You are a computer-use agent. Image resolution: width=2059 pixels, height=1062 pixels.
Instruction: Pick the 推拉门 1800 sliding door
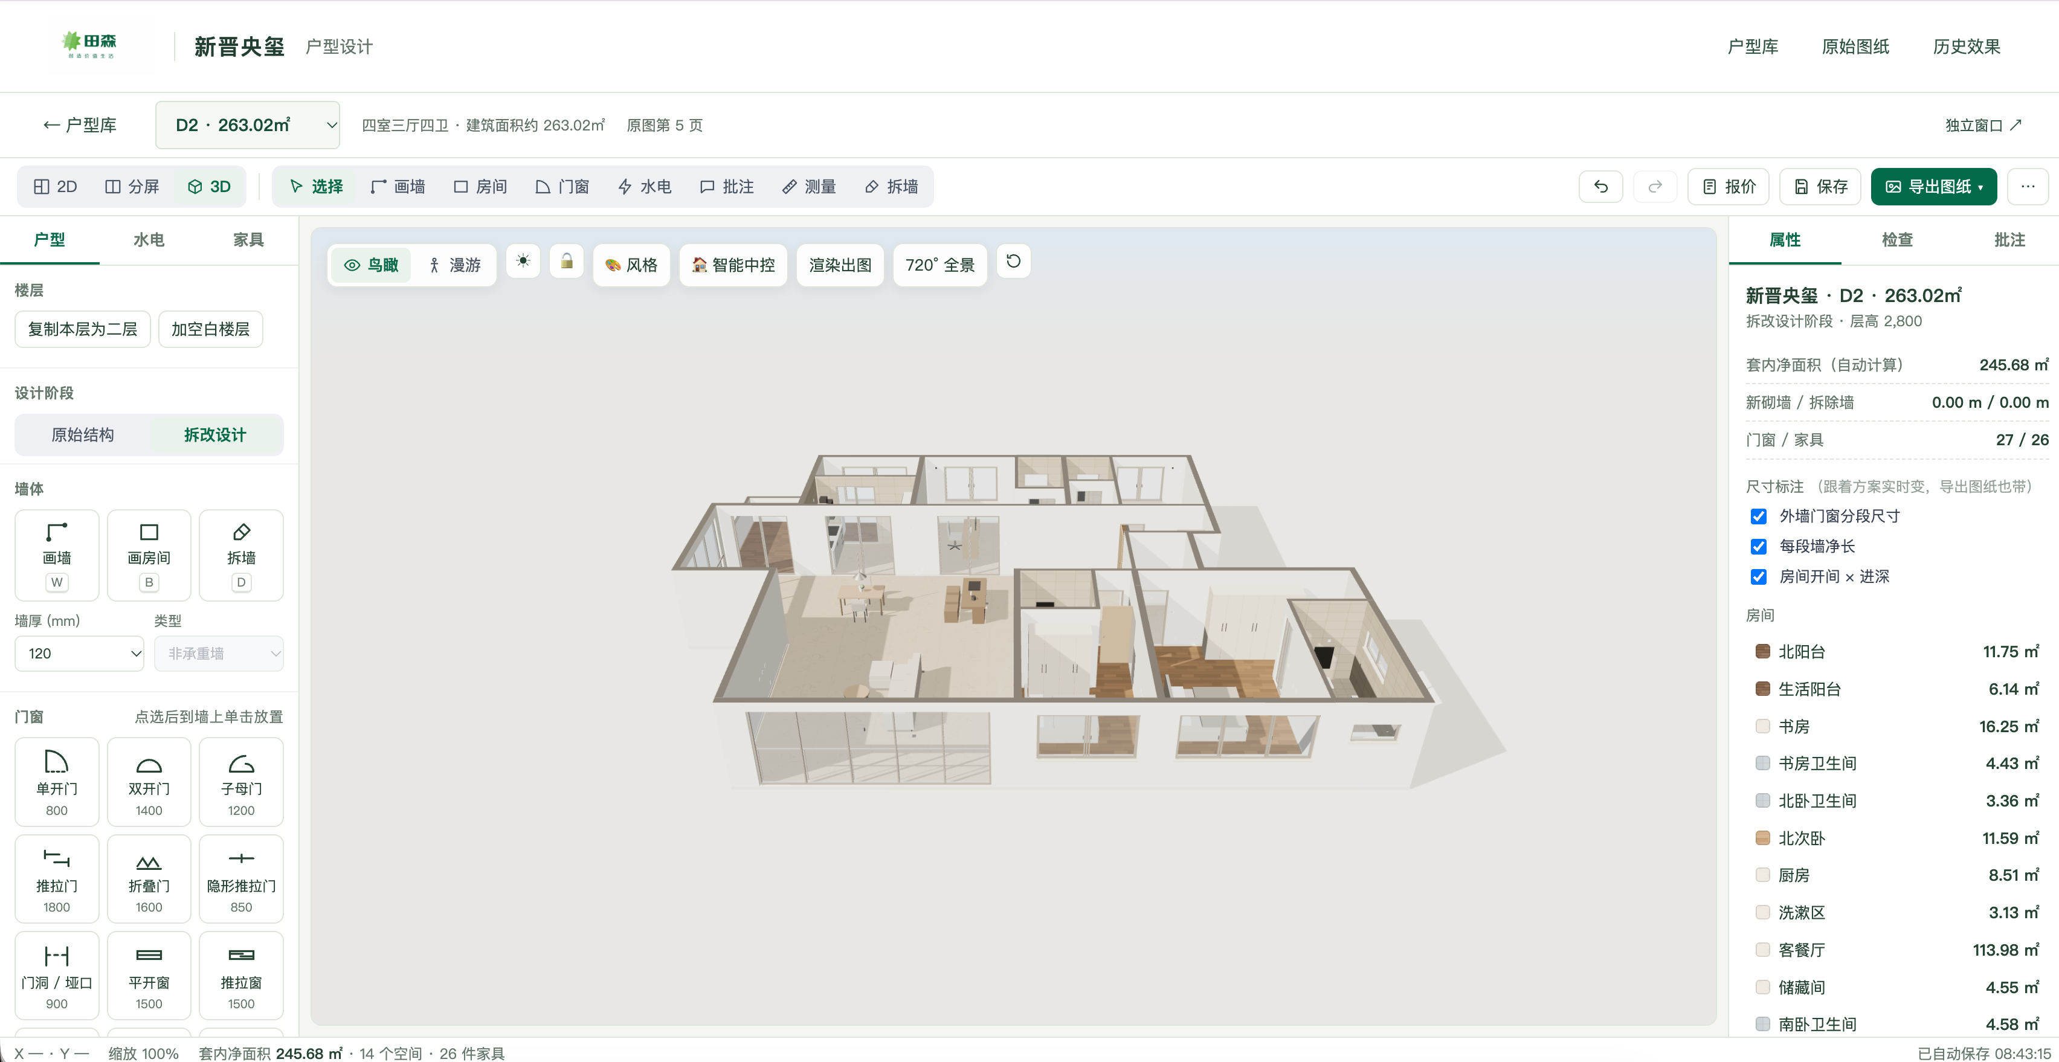57,879
